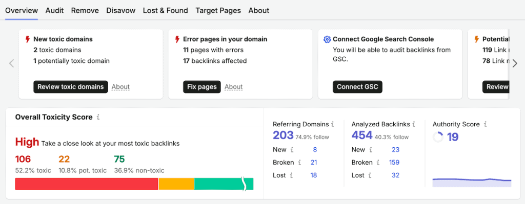Select the Target Pages tab
525x204 pixels.
coord(218,10)
